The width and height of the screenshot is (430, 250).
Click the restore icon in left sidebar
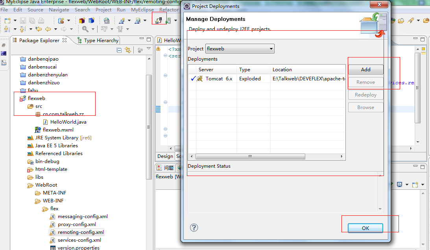click(x=4, y=45)
